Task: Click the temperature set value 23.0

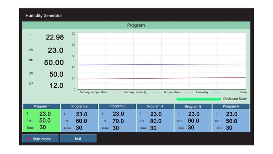Action: [x=55, y=50]
